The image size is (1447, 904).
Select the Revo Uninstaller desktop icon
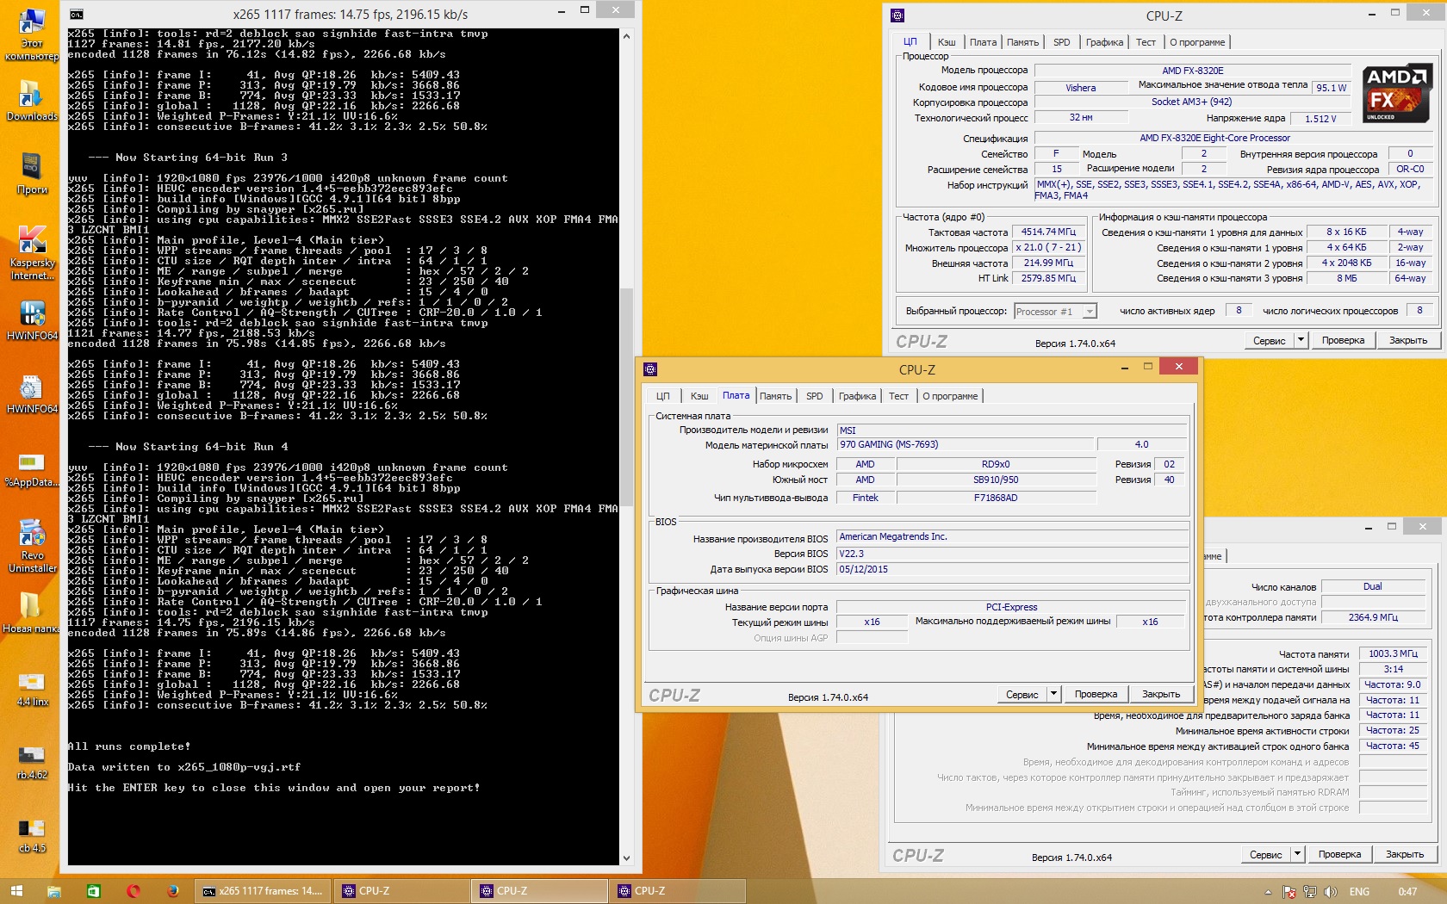point(32,546)
